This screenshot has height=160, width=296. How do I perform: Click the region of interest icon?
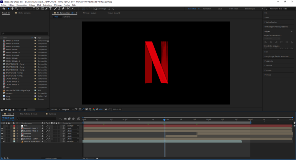coord(87,110)
